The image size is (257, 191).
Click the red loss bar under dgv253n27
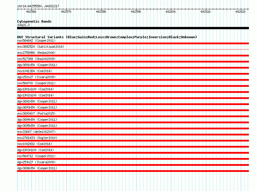click(133, 165)
